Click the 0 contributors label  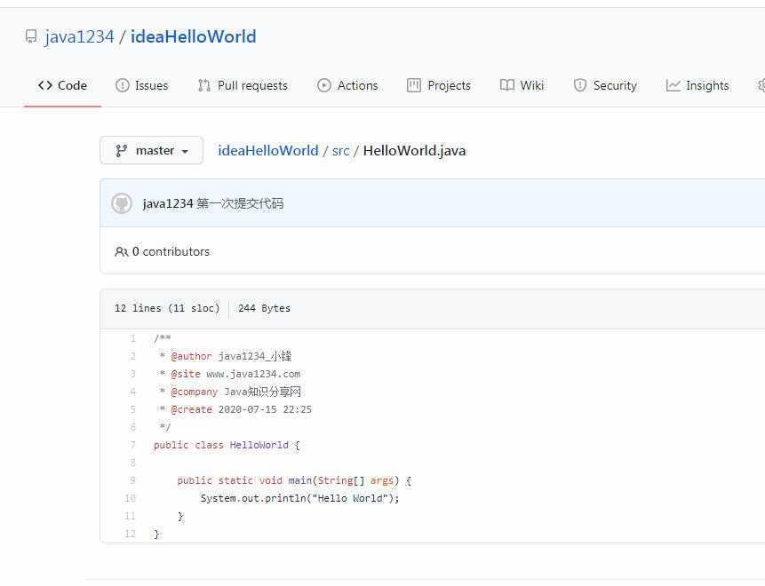click(x=171, y=251)
